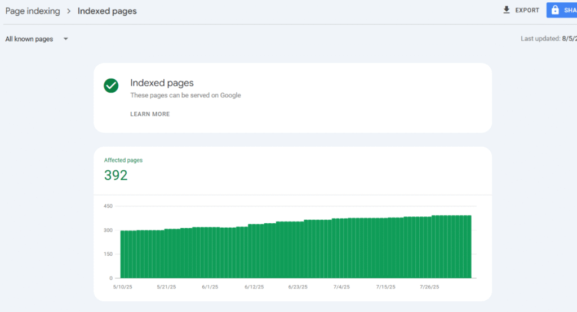This screenshot has width=577, height=312.
Task: Click the 7/4/25 date axis label
Action: click(x=341, y=287)
